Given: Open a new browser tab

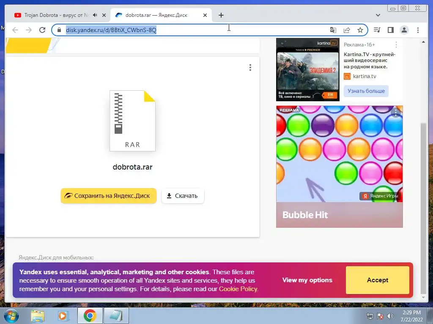Looking at the screenshot, I should pos(221,15).
